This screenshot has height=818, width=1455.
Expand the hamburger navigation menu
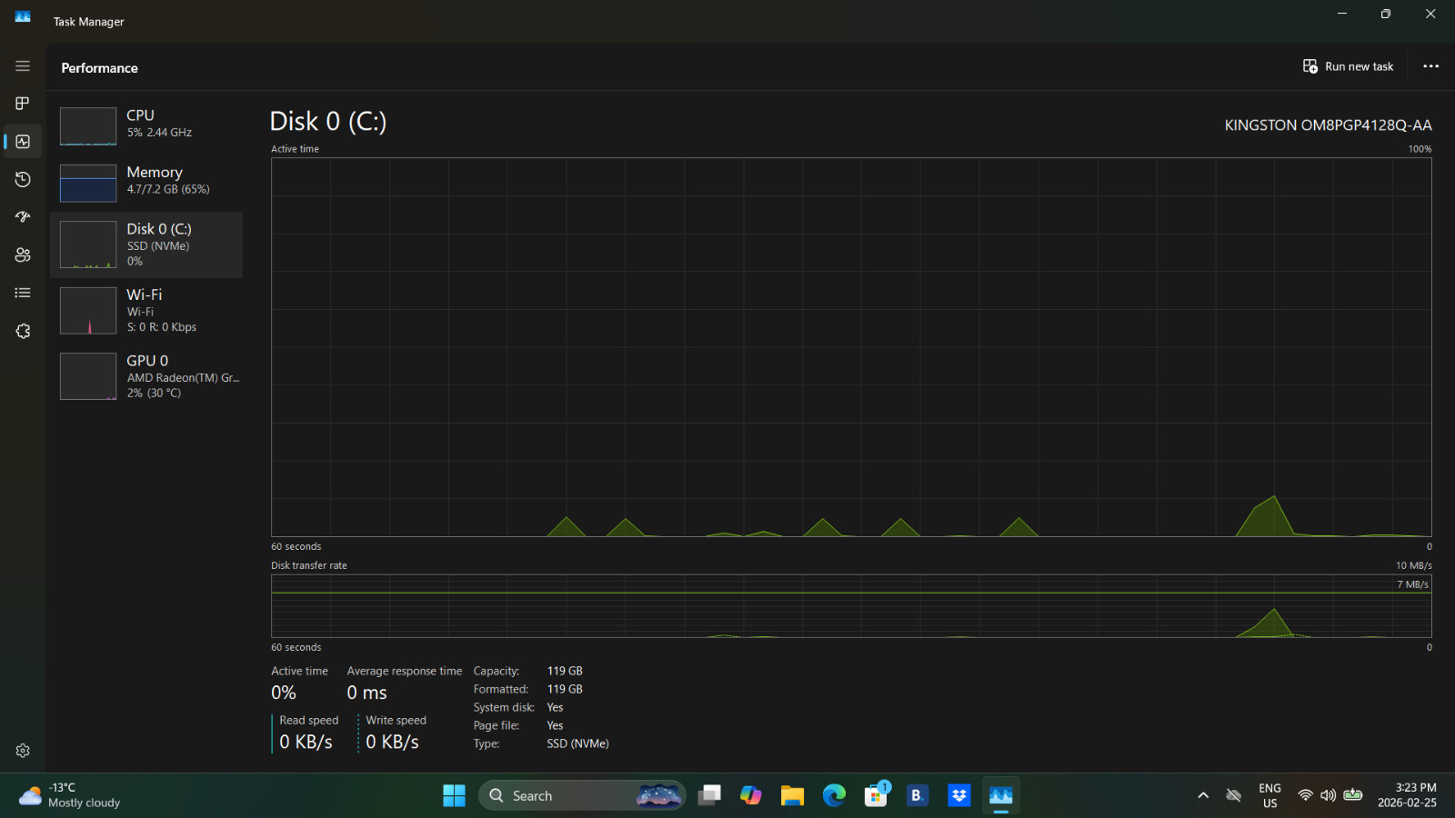[23, 66]
